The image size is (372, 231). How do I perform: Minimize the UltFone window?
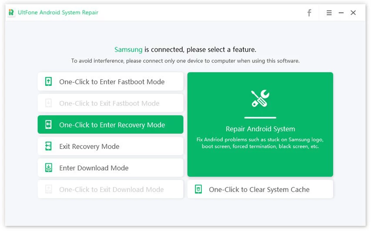(x=341, y=13)
